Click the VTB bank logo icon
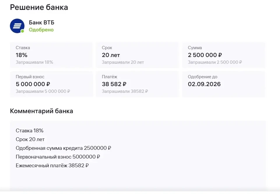Viewport: 280px width, 194px height. [x=17, y=26]
